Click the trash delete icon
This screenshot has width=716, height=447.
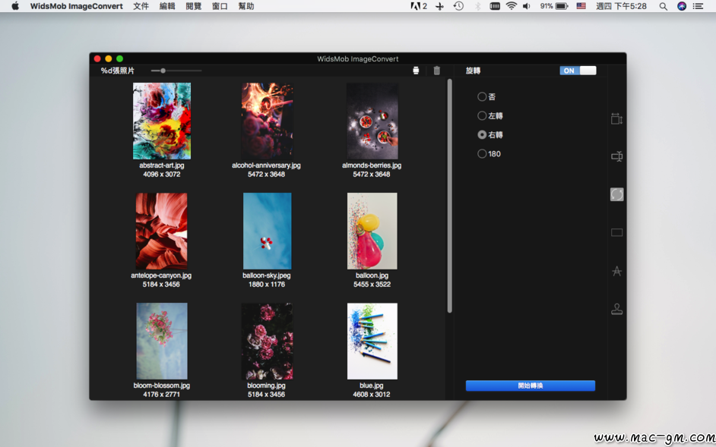point(437,71)
